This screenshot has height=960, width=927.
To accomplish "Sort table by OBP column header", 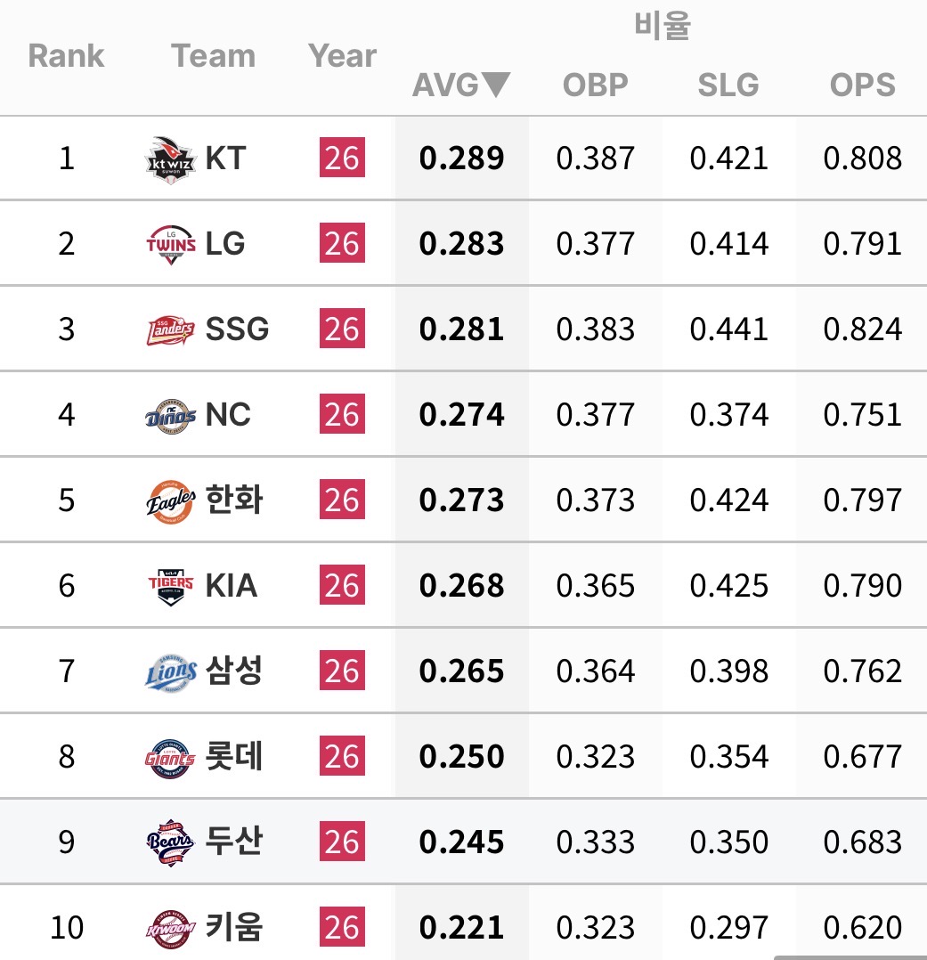I will (x=595, y=85).
